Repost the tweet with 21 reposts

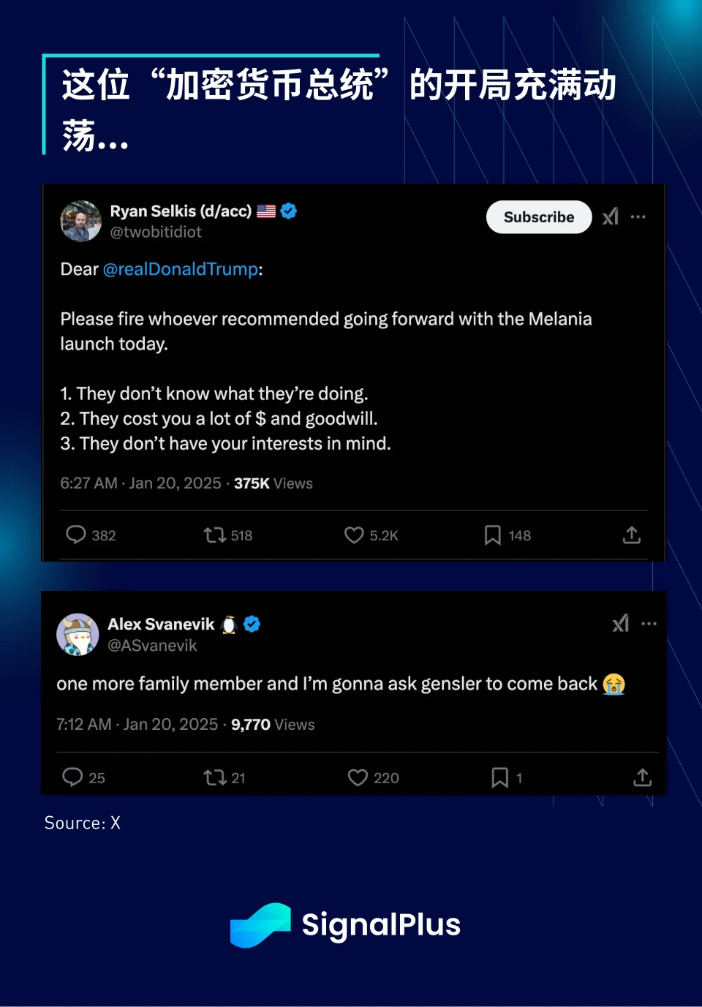click(215, 777)
